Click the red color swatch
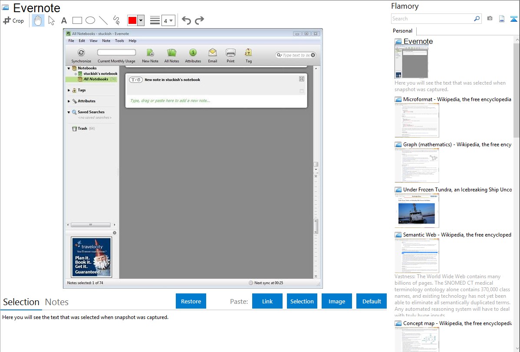The width and height of the screenshot is (520, 352). 132,20
